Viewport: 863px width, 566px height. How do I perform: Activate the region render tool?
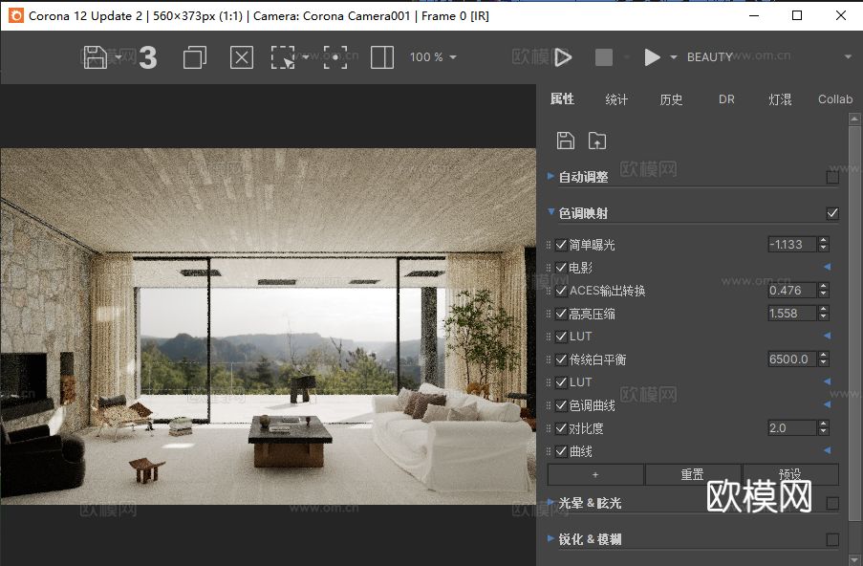pyautogui.click(x=284, y=57)
